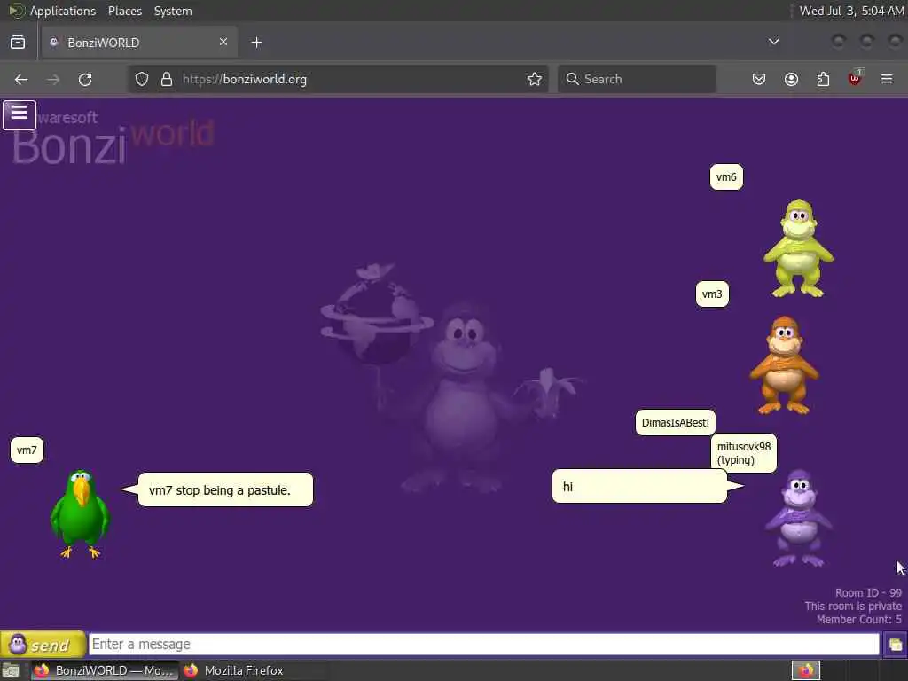Click the vm7 name tag
The width and height of the screenshot is (908, 681).
point(27,450)
